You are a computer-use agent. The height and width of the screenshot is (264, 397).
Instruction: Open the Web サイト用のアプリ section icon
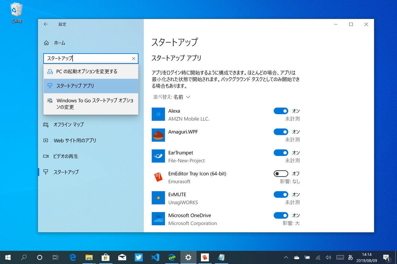(46, 140)
